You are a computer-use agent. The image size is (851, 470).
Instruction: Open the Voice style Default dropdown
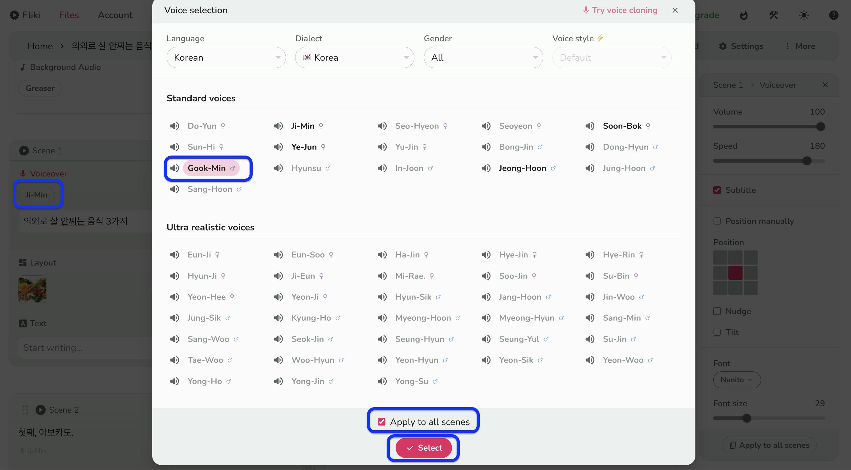(x=612, y=58)
